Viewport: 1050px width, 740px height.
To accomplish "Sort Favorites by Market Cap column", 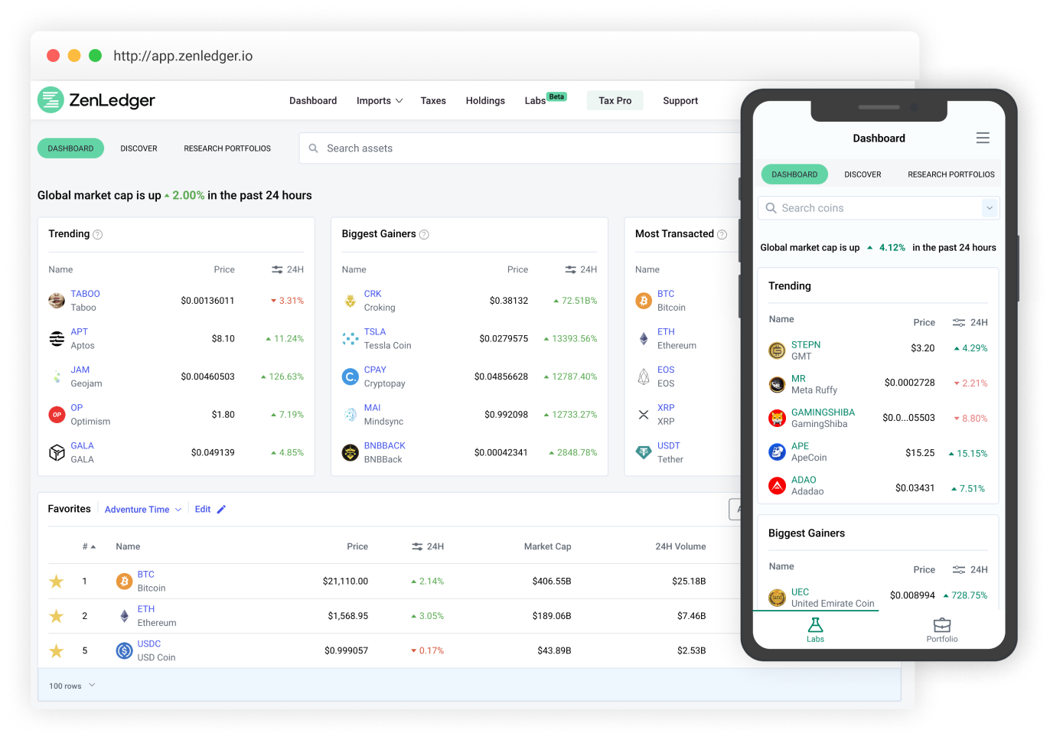I will pos(547,546).
